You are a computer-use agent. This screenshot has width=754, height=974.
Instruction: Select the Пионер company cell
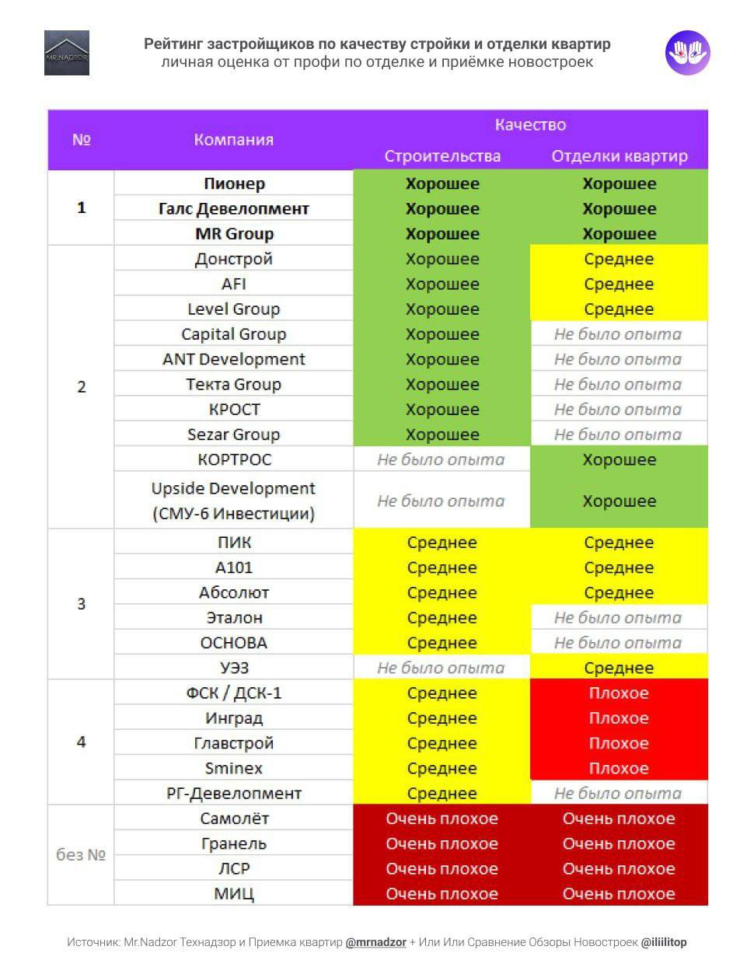click(x=234, y=184)
